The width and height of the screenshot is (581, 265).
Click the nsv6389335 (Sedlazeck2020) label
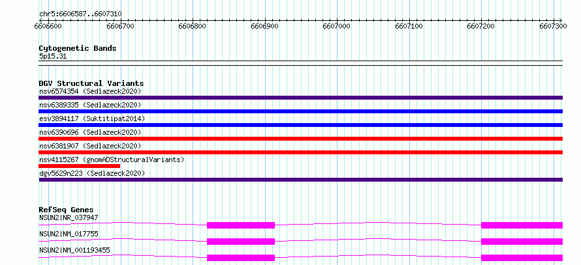(x=90, y=105)
